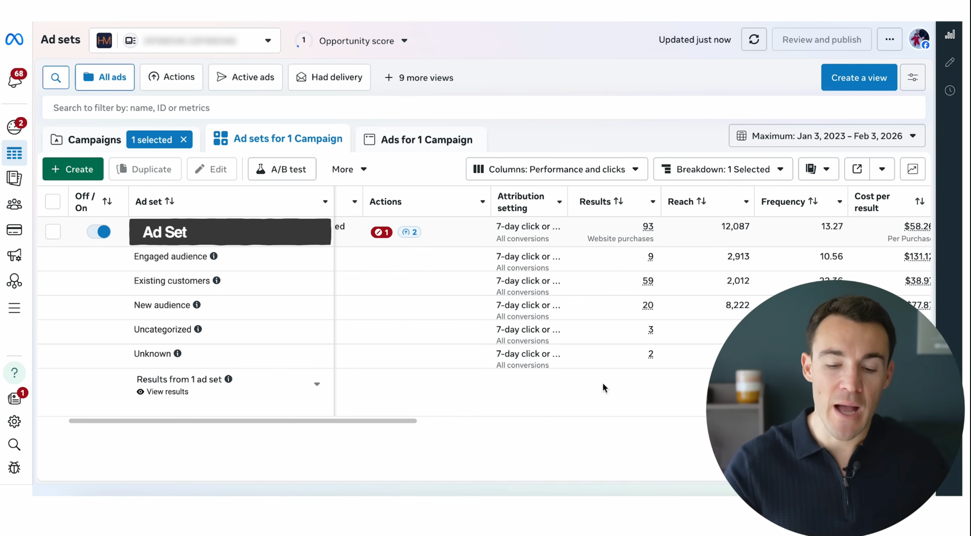The height and width of the screenshot is (536, 971).
Task: Expand Breakdown: 1 Selected dropdown
Action: (x=723, y=169)
